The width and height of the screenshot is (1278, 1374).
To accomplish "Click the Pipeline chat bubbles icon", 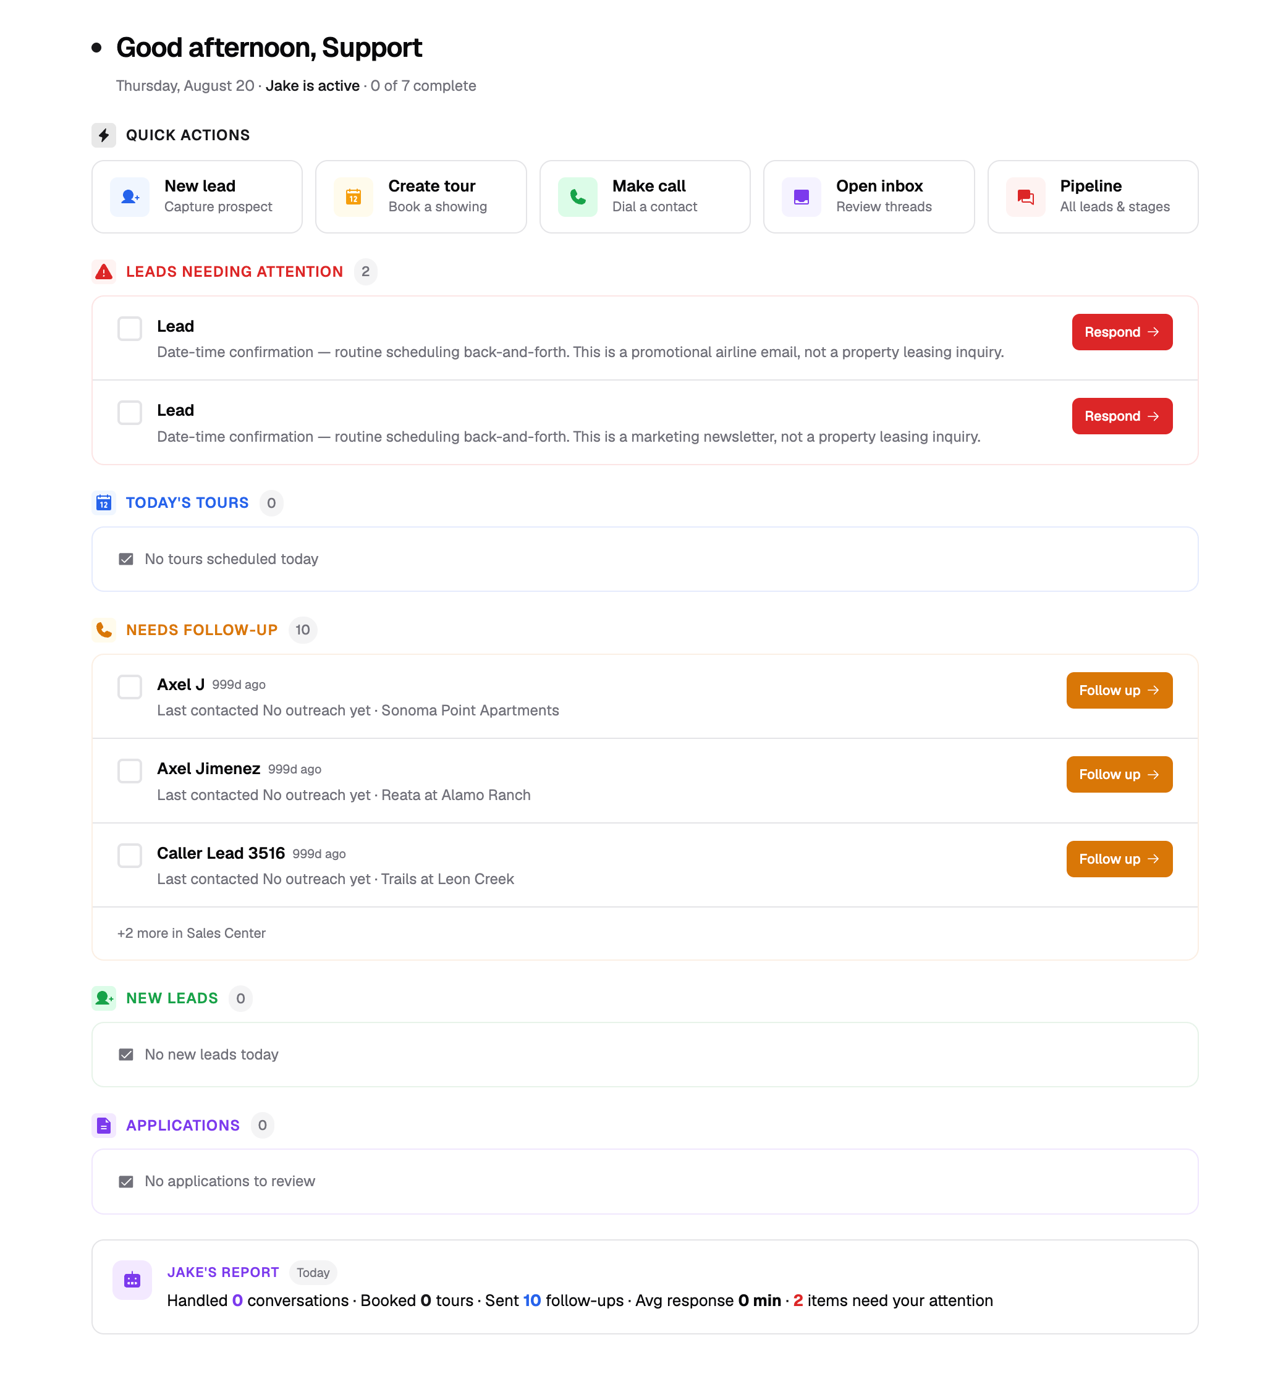I will [1025, 197].
